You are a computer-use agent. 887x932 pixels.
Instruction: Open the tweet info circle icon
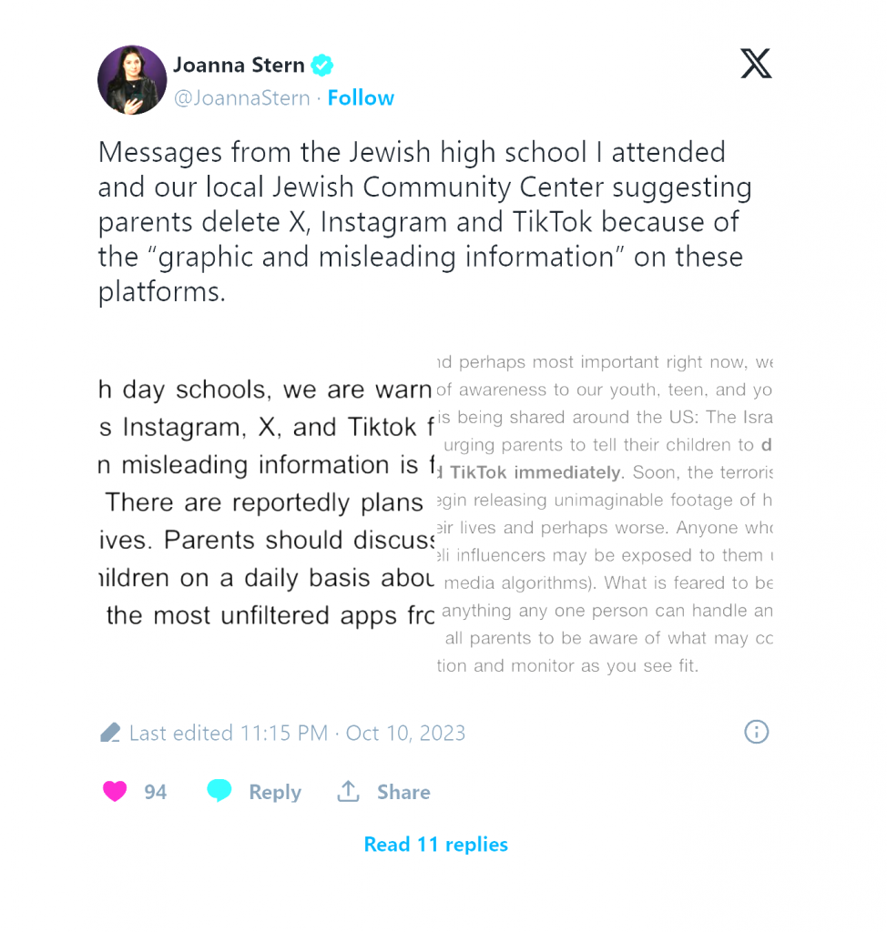[756, 732]
